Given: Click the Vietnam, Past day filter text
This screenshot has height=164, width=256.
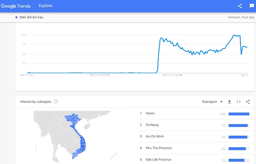Looking at the screenshot, I should [x=241, y=17].
